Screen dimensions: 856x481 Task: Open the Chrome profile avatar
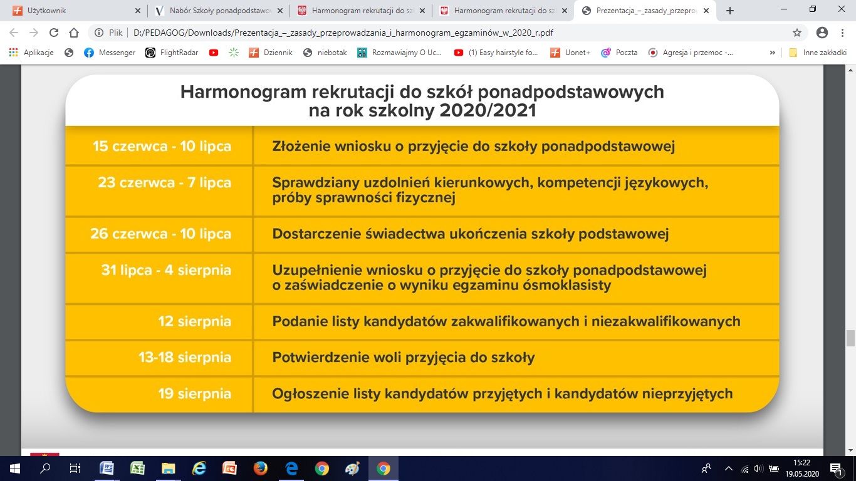coord(822,33)
